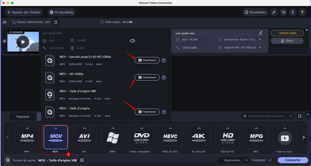Click SuperSpeed badge on MOV – Taille d'origine

coord(147,112)
